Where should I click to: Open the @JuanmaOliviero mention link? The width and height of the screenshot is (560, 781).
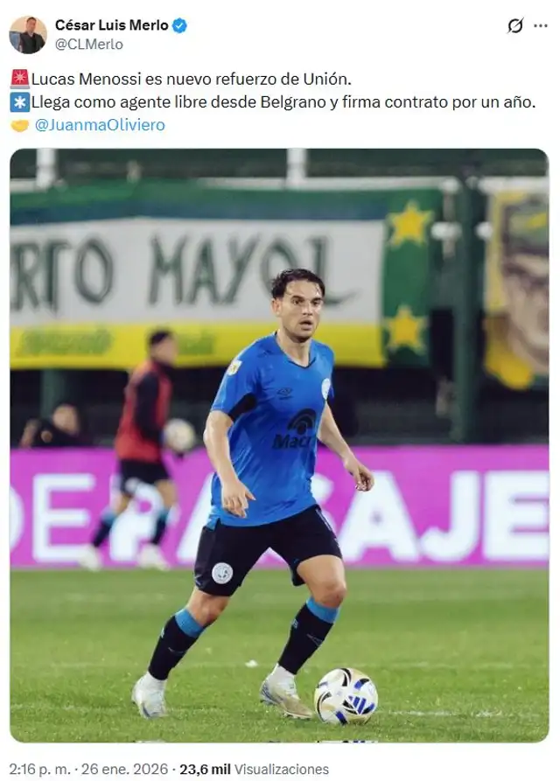[100, 124]
